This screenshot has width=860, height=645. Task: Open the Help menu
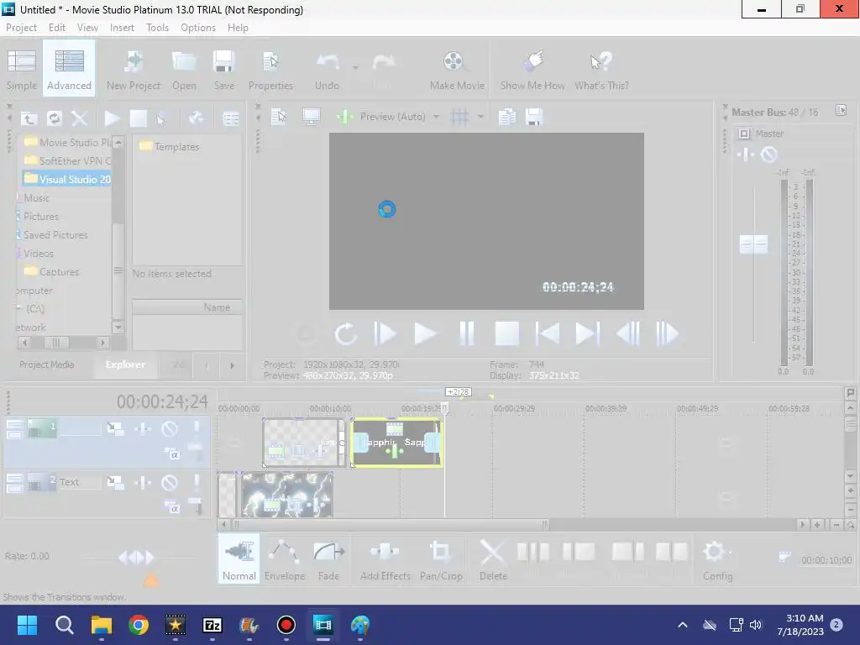tap(238, 28)
